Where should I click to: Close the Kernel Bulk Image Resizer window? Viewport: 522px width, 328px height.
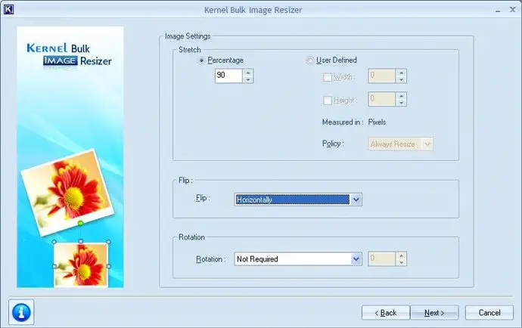513,10
